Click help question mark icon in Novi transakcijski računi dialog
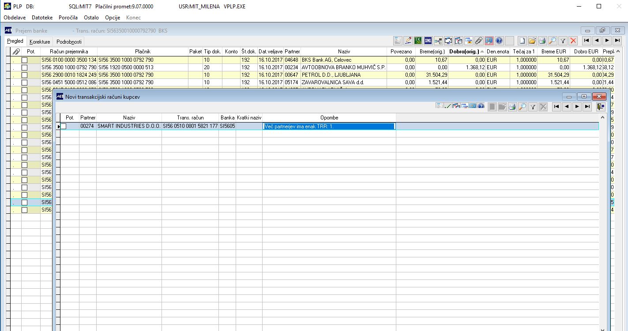Viewport: 628px width, 331px height. (481, 106)
